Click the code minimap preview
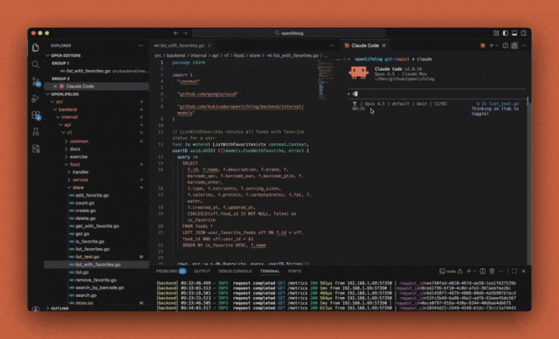 (x=326, y=80)
